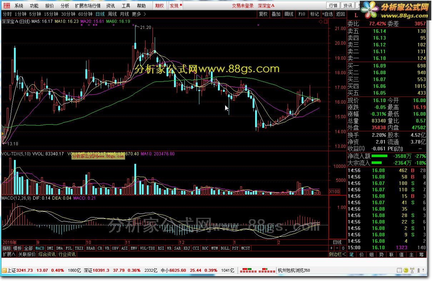Image resolution: width=432 pixels, height=281 pixels.
Task: Select the RSI indicator
Action: [161, 248]
